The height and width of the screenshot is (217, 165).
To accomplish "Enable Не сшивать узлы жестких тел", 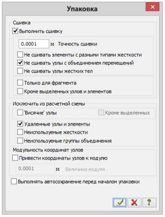I will [x=20, y=71].
